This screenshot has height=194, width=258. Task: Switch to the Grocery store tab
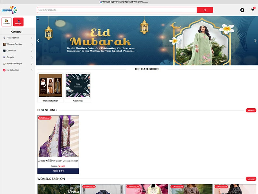click(x=7, y=22)
